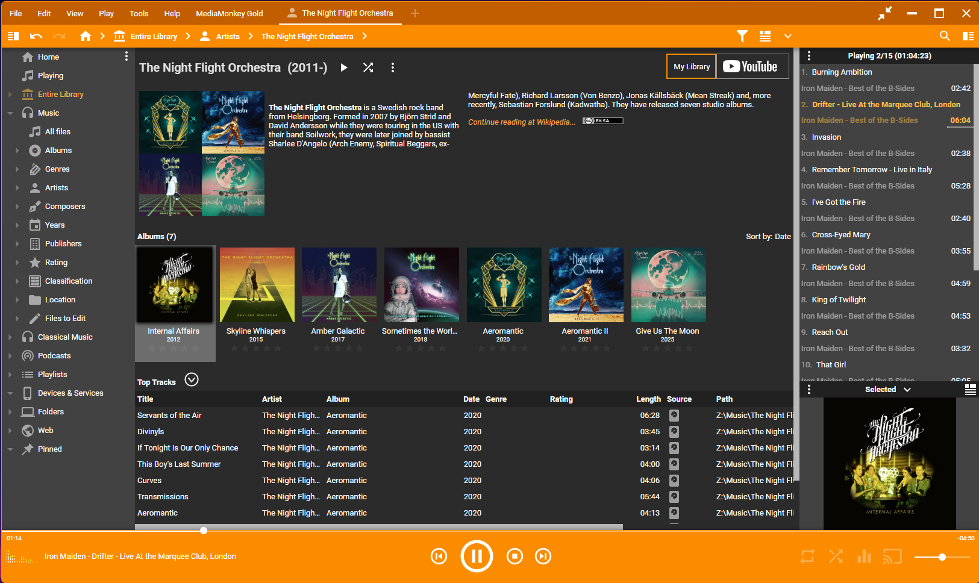Expand the Artists tree node

tap(17, 188)
